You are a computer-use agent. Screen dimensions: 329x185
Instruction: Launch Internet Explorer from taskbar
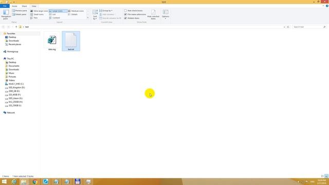click(14, 181)
